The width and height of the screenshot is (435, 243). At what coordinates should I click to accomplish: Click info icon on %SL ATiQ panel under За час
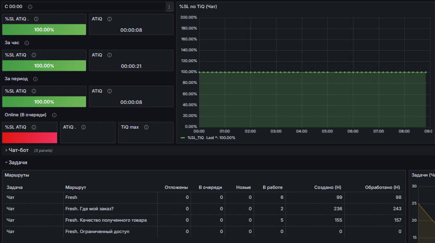pyautogui.click(x=34, y=55)
